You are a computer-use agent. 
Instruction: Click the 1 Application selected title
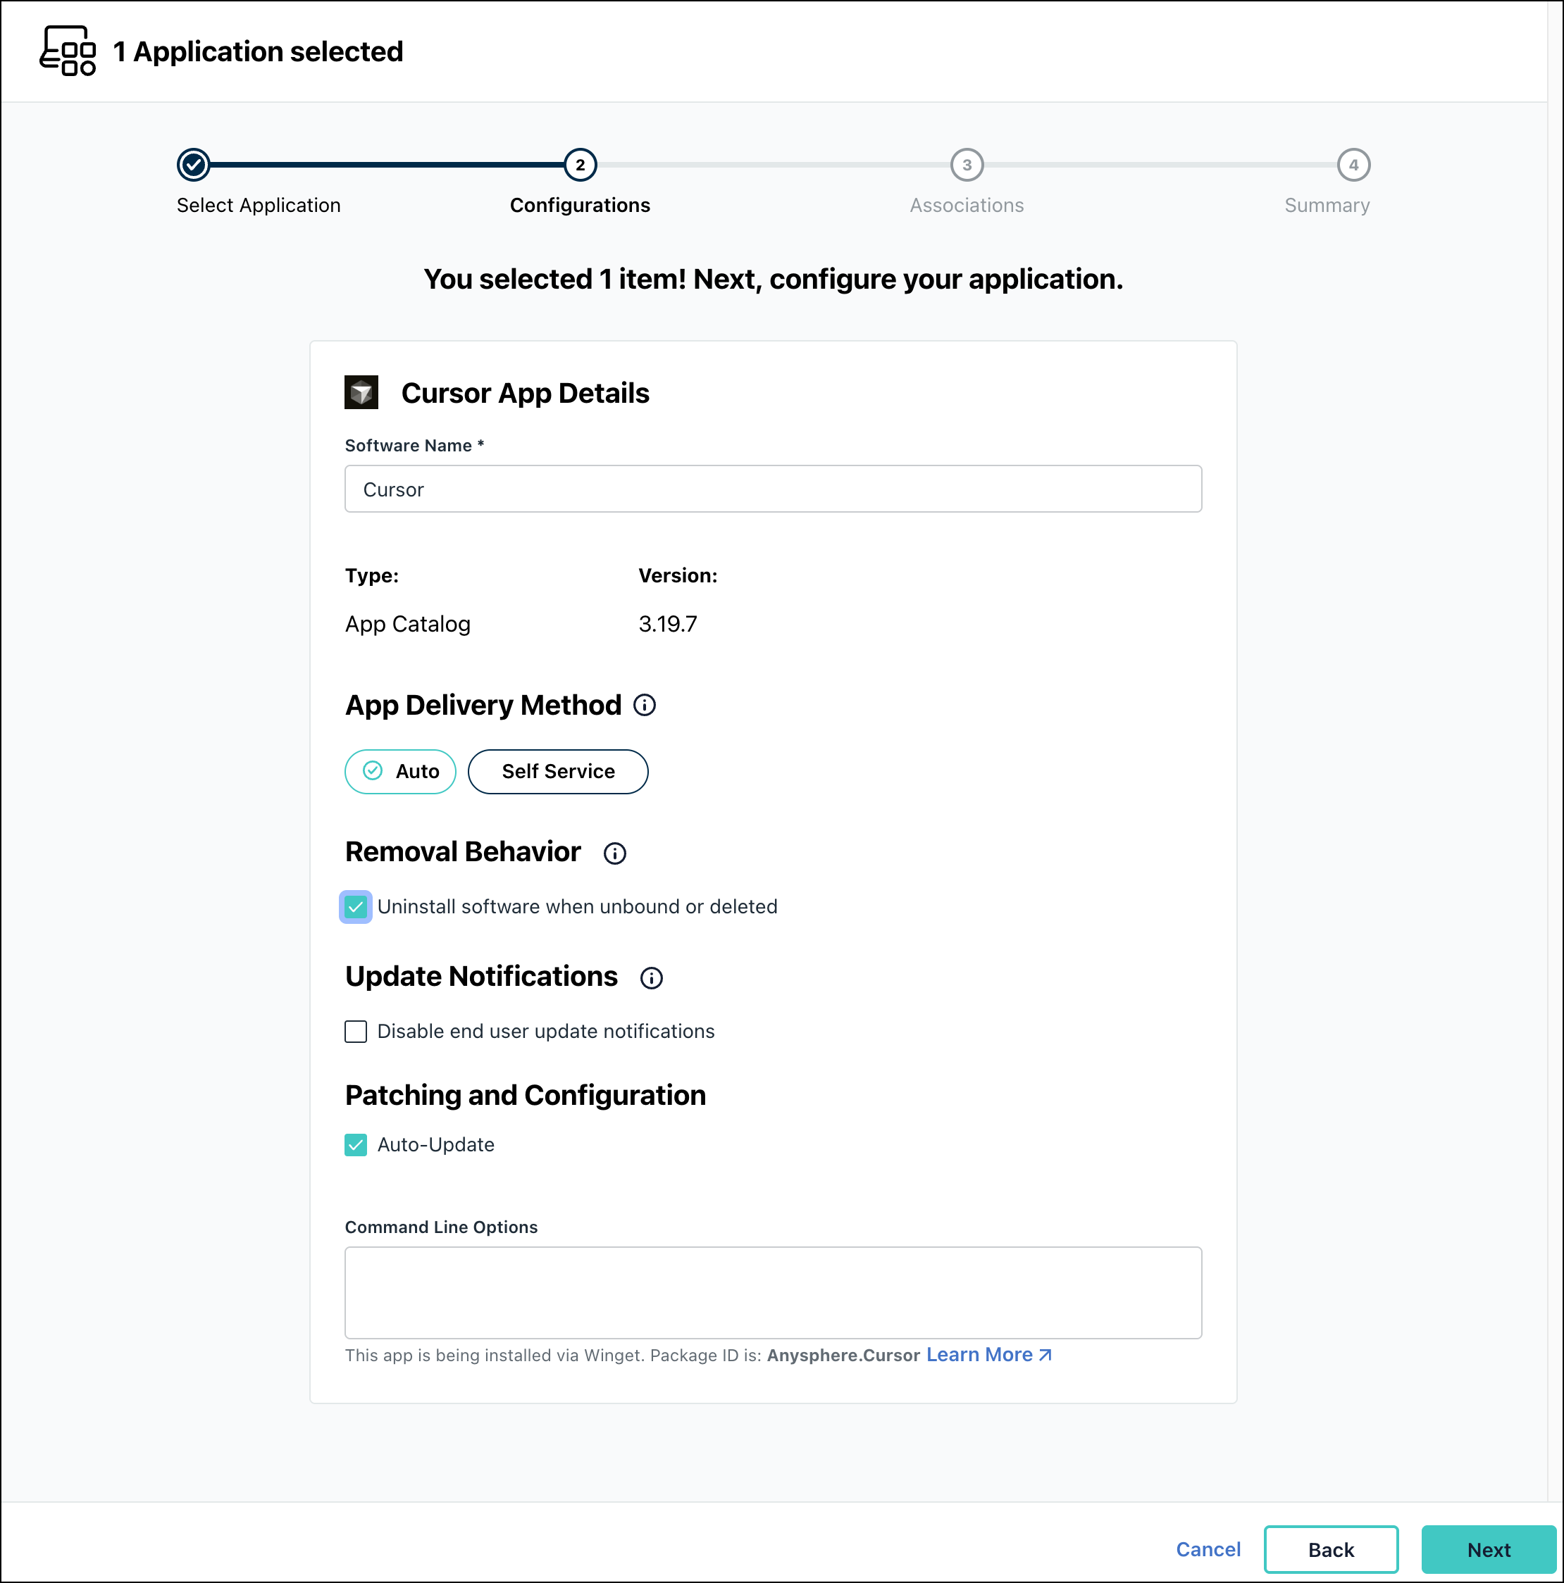[259, 51]
